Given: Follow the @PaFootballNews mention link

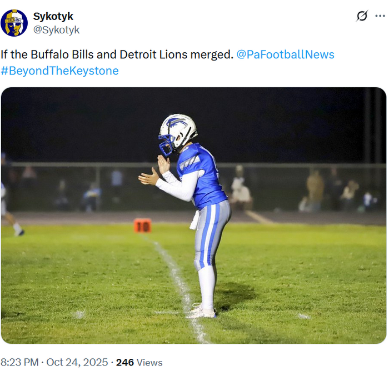Looking at the screenshot, I should coord(286,54).
